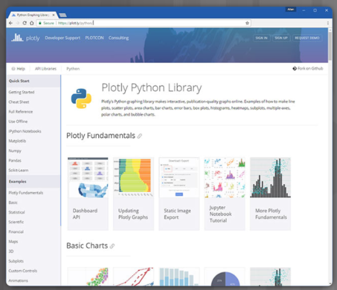
Task: Open Use Offline in sidebar
Action: tap(18, 122)
